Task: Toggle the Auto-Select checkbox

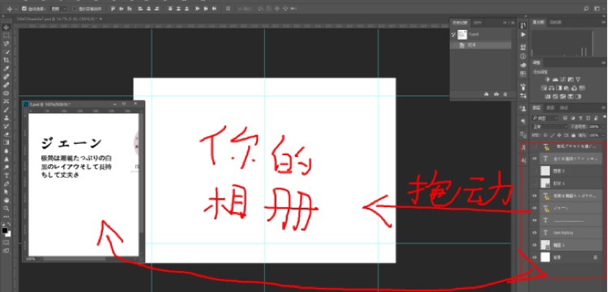Action: tap(24, 9)
